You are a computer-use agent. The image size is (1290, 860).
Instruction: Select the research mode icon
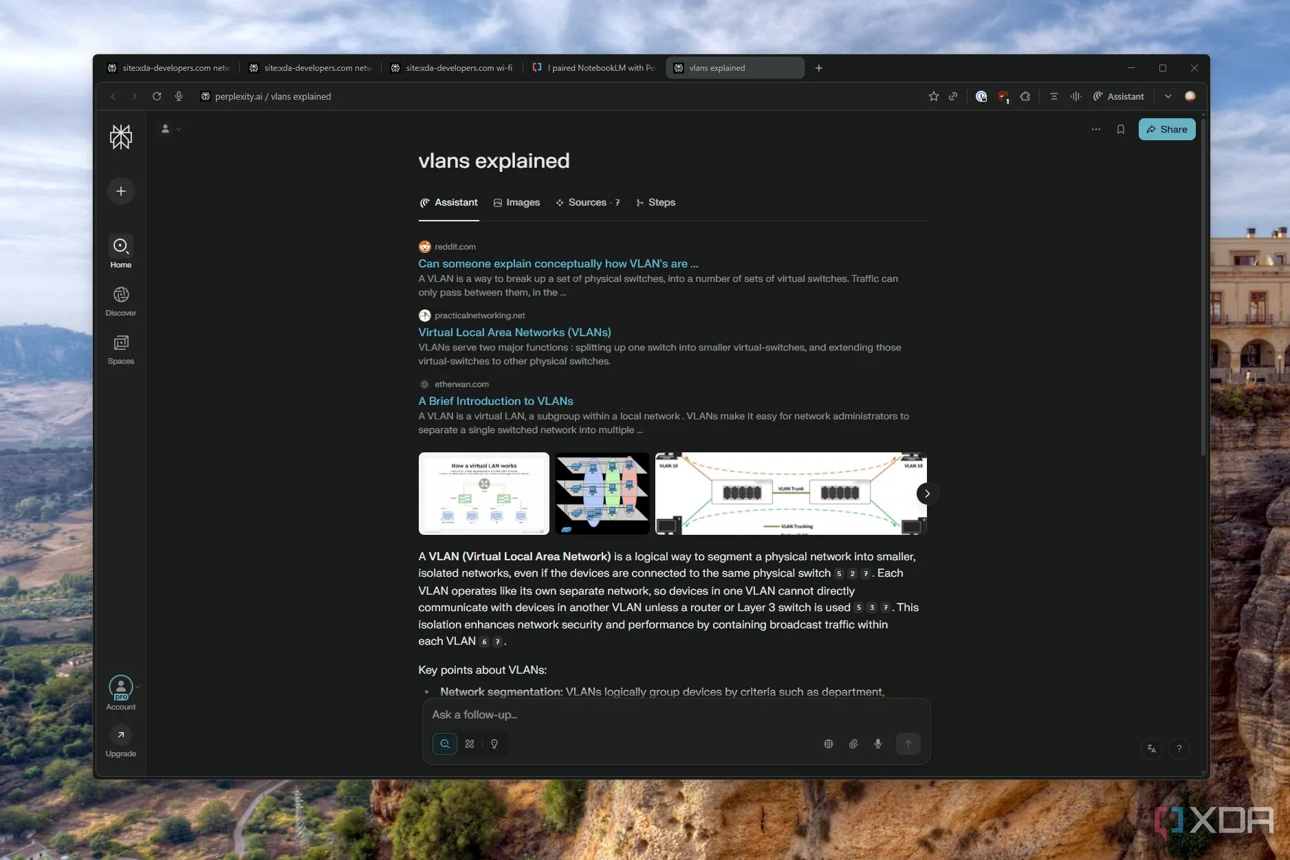470,744
